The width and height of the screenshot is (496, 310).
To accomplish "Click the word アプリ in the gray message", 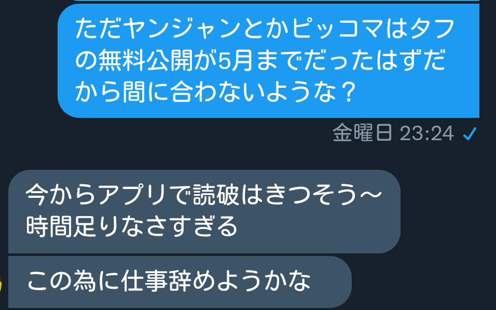I will (x=132, y=194).
